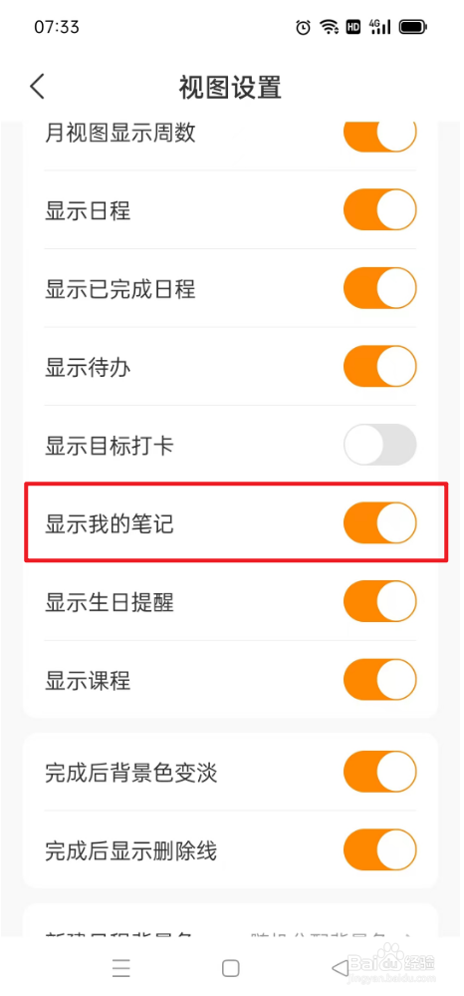
Task: Tap the battery status icon
Action: tap(413, 27)
